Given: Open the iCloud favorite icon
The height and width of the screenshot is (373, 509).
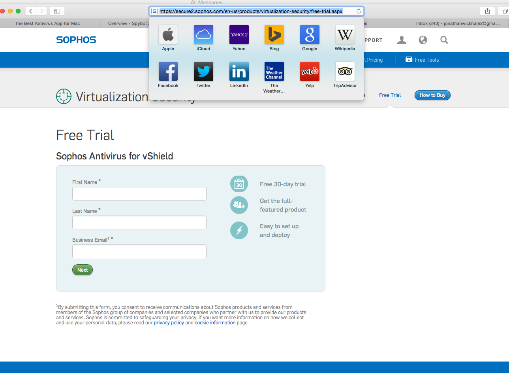Looking at the screenshot, I should pyautogui.click(x=203, y=34).
